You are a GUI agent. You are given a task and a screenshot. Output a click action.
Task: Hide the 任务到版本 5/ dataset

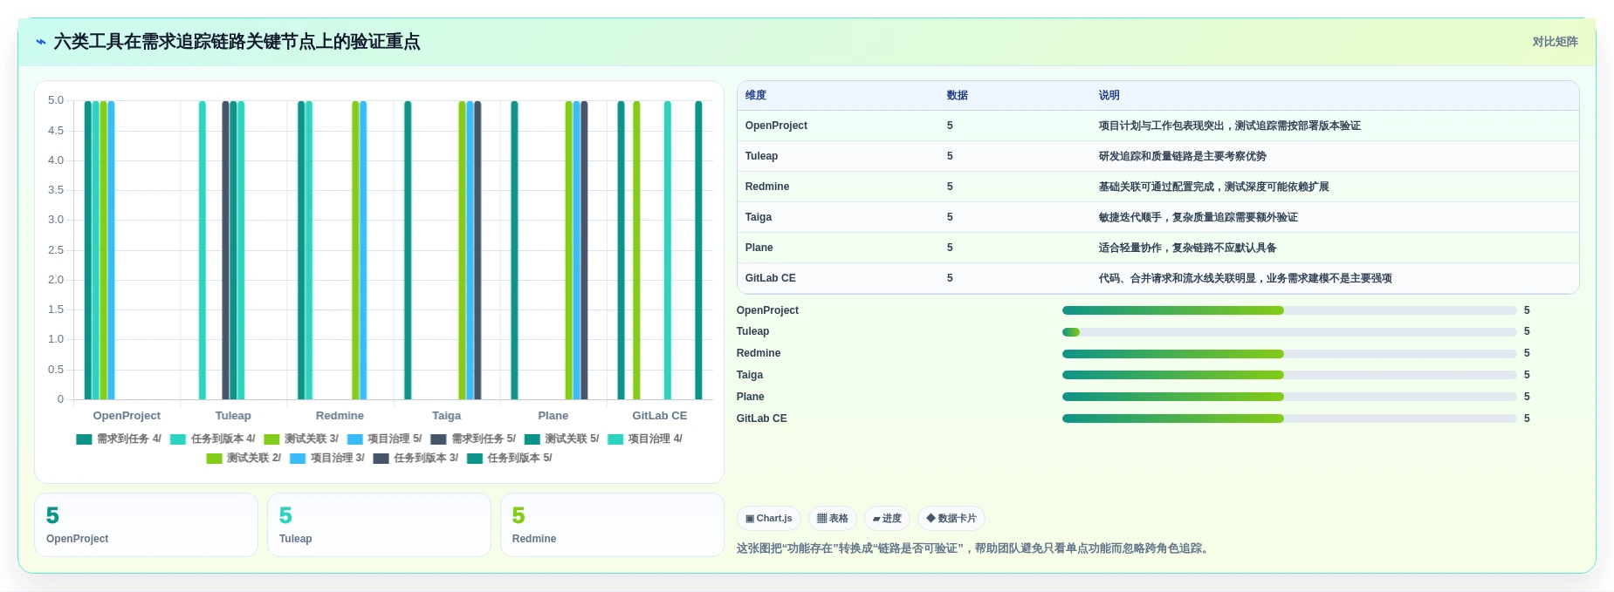510,459
